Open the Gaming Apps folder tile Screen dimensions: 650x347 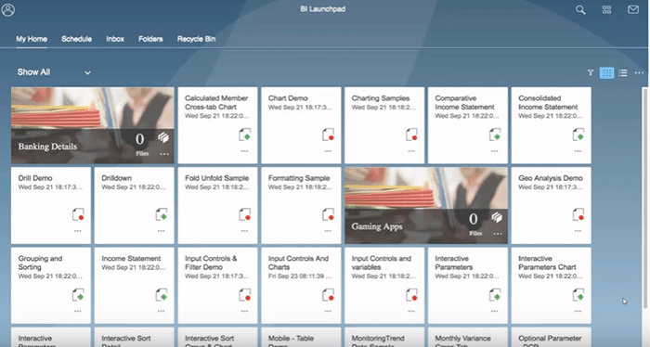pos(426,205)
